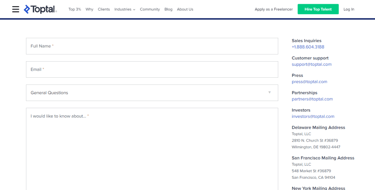The width and height of the screenshot is (375, 190).
Task: Select the Investors heading text
Action: pos(301,110)
